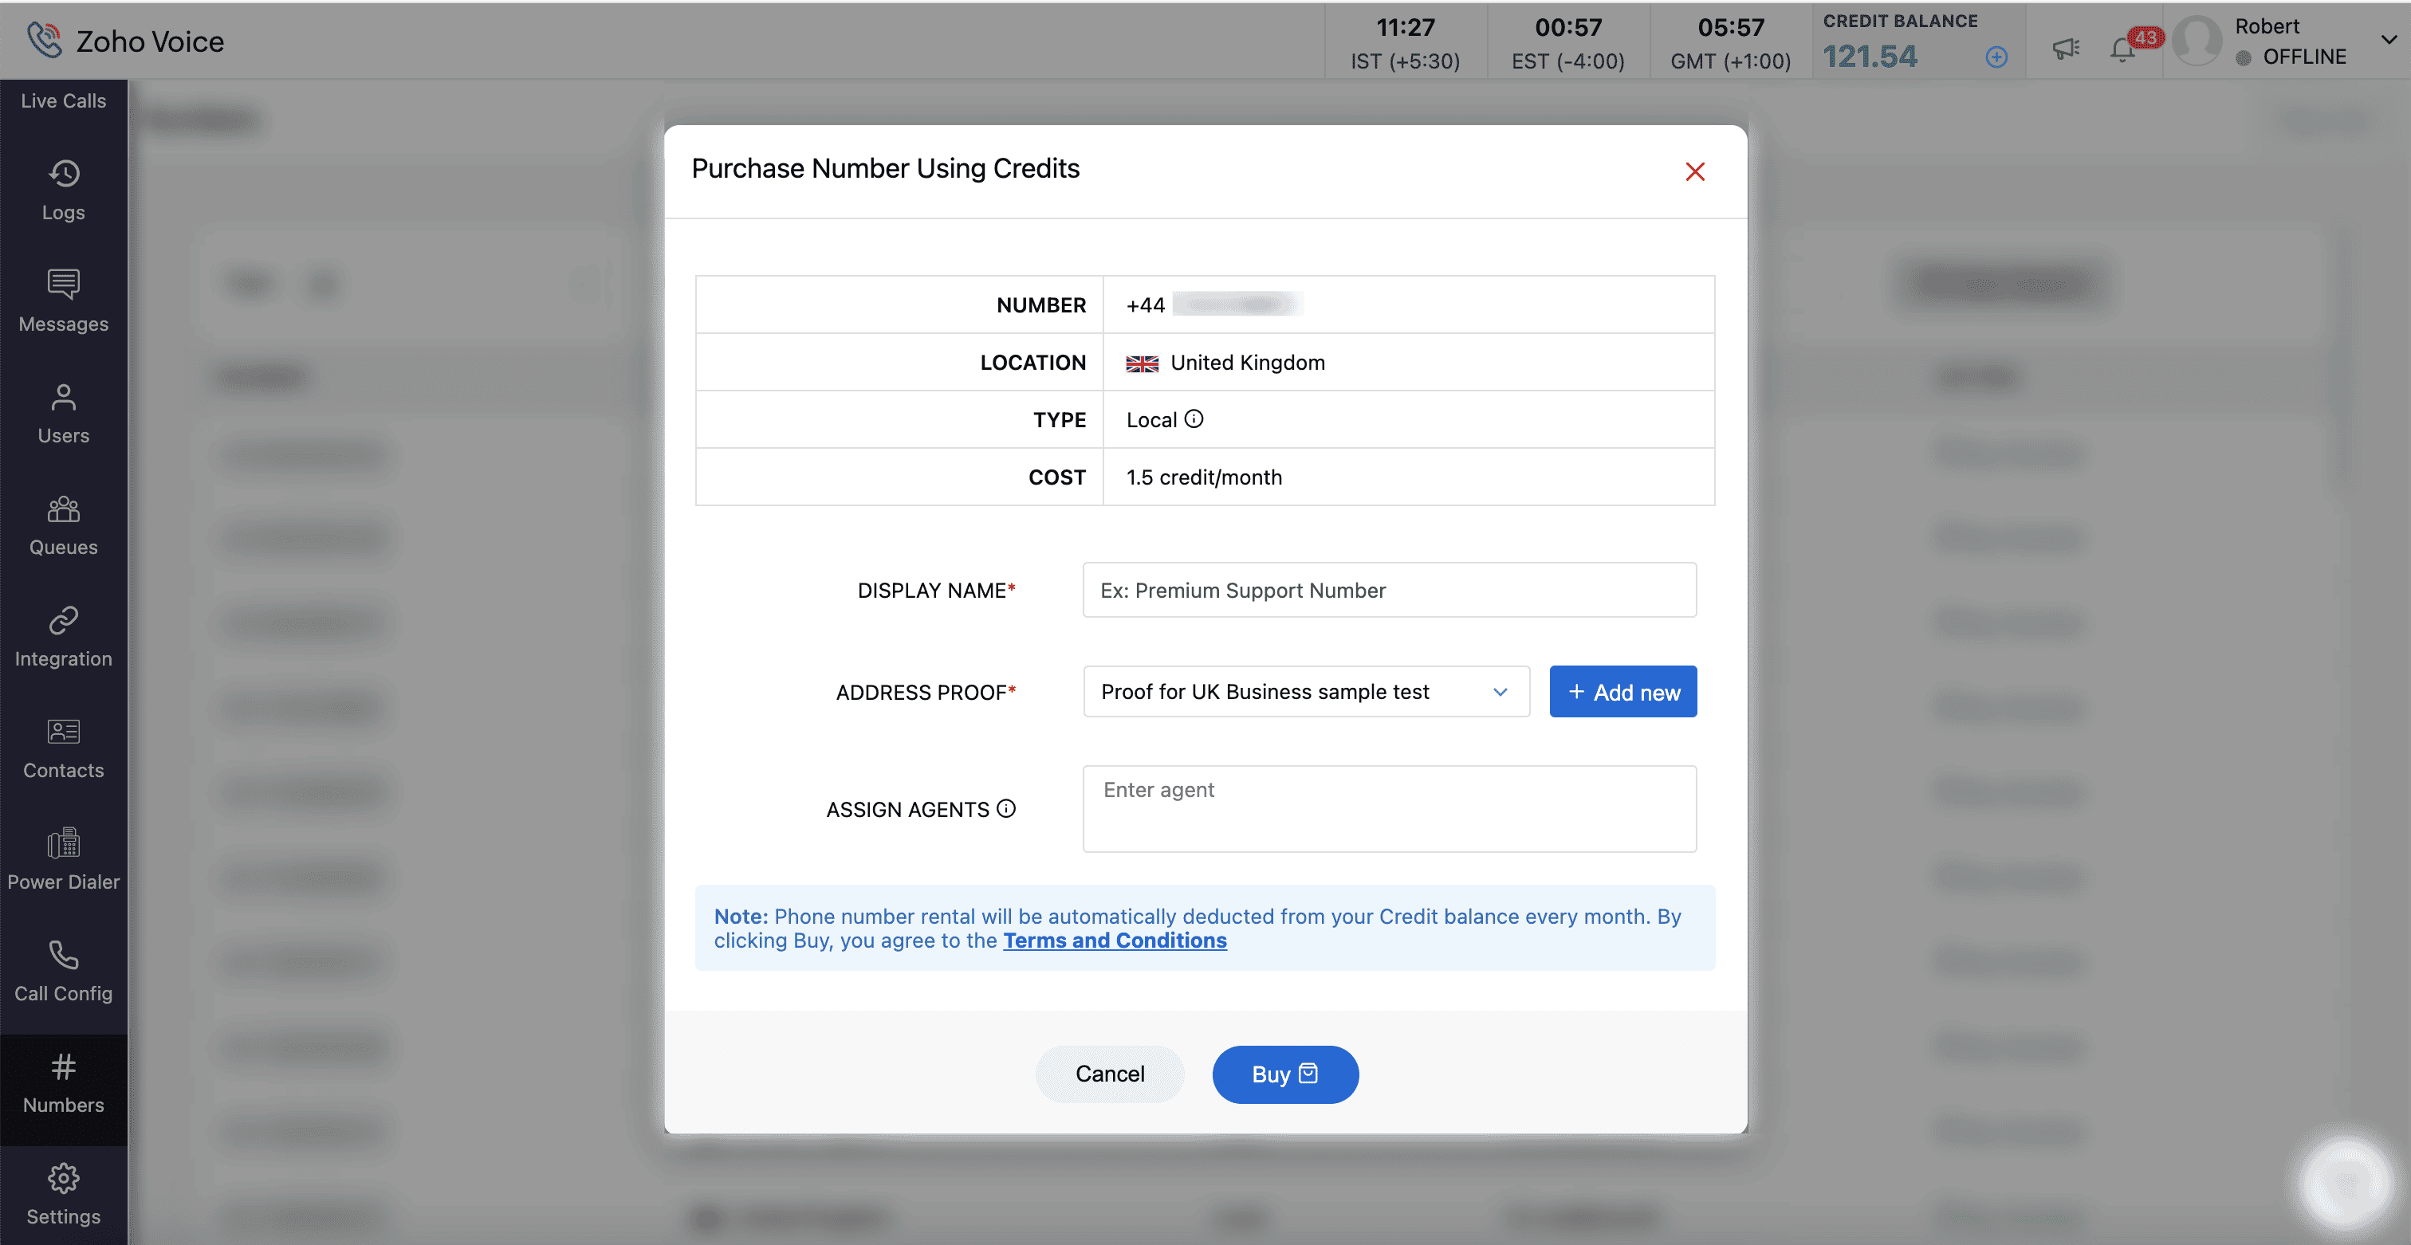This screenshot has width=2411, height=1245.
Task: Click the Buy button
Action: (1284, 1074)
